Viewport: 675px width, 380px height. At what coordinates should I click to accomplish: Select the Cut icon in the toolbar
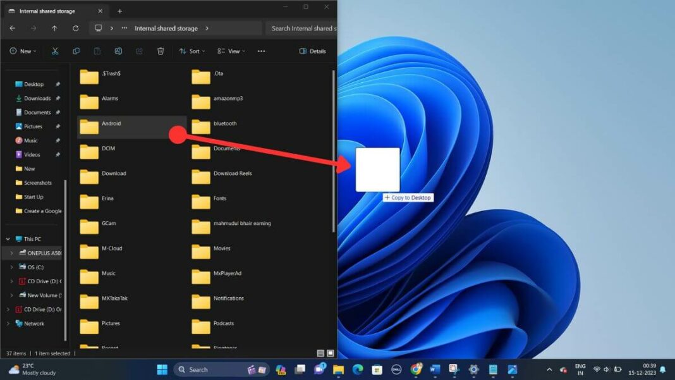tap(55, 51)
